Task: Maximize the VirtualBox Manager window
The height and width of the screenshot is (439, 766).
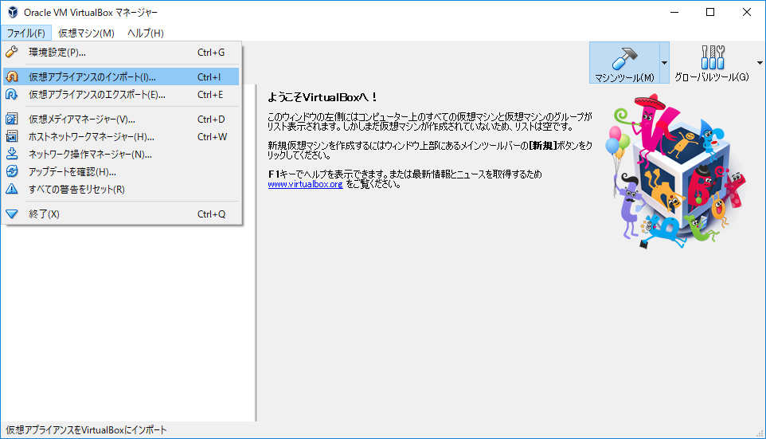Action: 710,12
